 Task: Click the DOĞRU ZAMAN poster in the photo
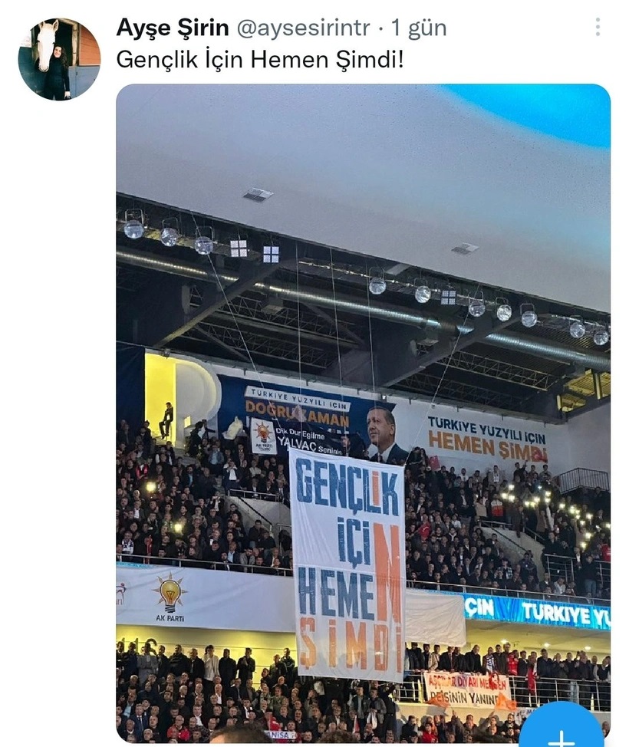[298, 418]
